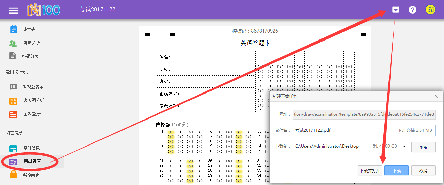This screenshot has height=185, width=444.
Task: Open 智能阅卷 in the sidebar
Action: [x=31, y=175]
